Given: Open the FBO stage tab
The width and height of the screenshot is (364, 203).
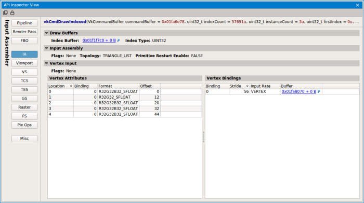Looking at the screenshot, I should pyautogui.click(x=24, y=41).
